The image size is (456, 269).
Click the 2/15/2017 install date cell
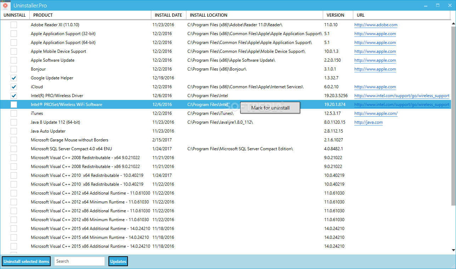(162, 140)
